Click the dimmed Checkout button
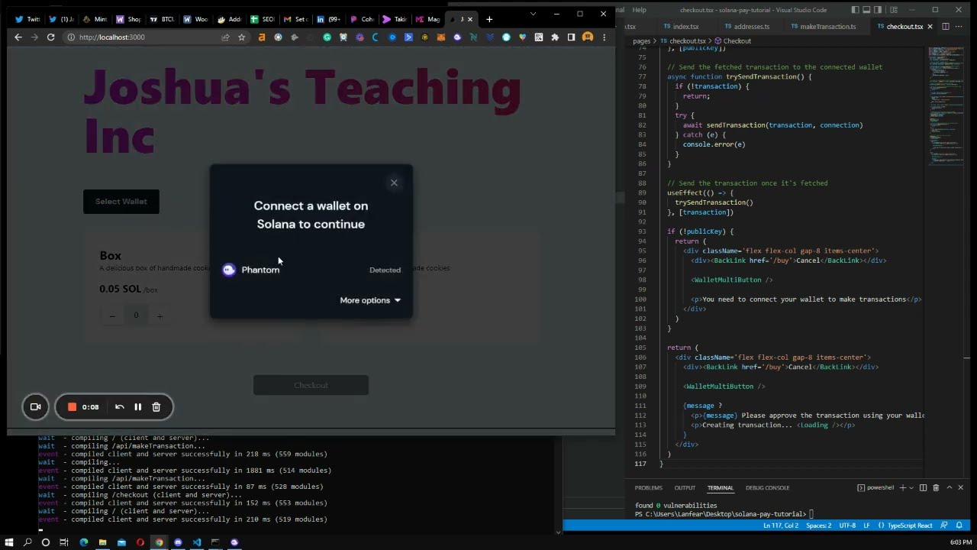Image resolution: width=977 pixels, height=550 pixels. tap(311, 385)
